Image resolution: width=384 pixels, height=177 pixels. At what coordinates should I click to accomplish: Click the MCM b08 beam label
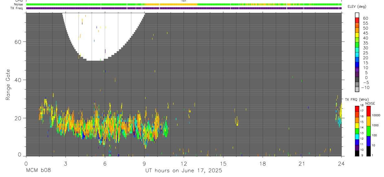coord(38,170)
